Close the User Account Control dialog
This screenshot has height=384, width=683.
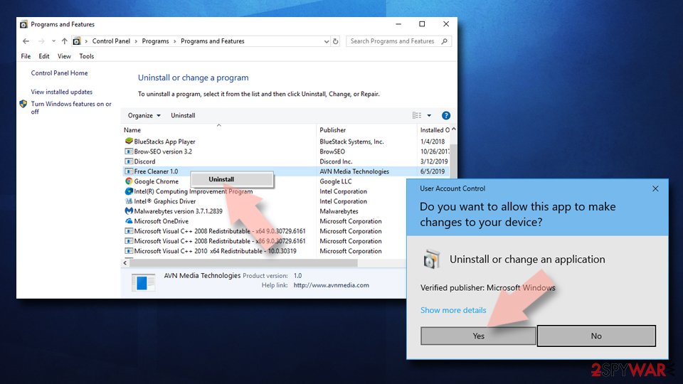point(655,188)
